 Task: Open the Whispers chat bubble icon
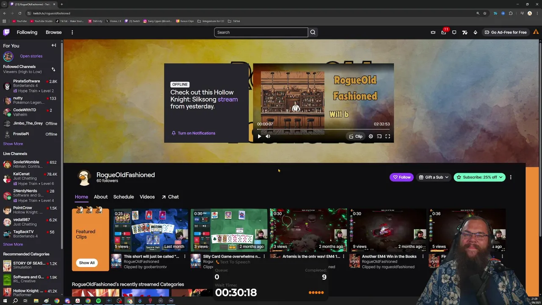pyautogui.click(x=454, y=32)
